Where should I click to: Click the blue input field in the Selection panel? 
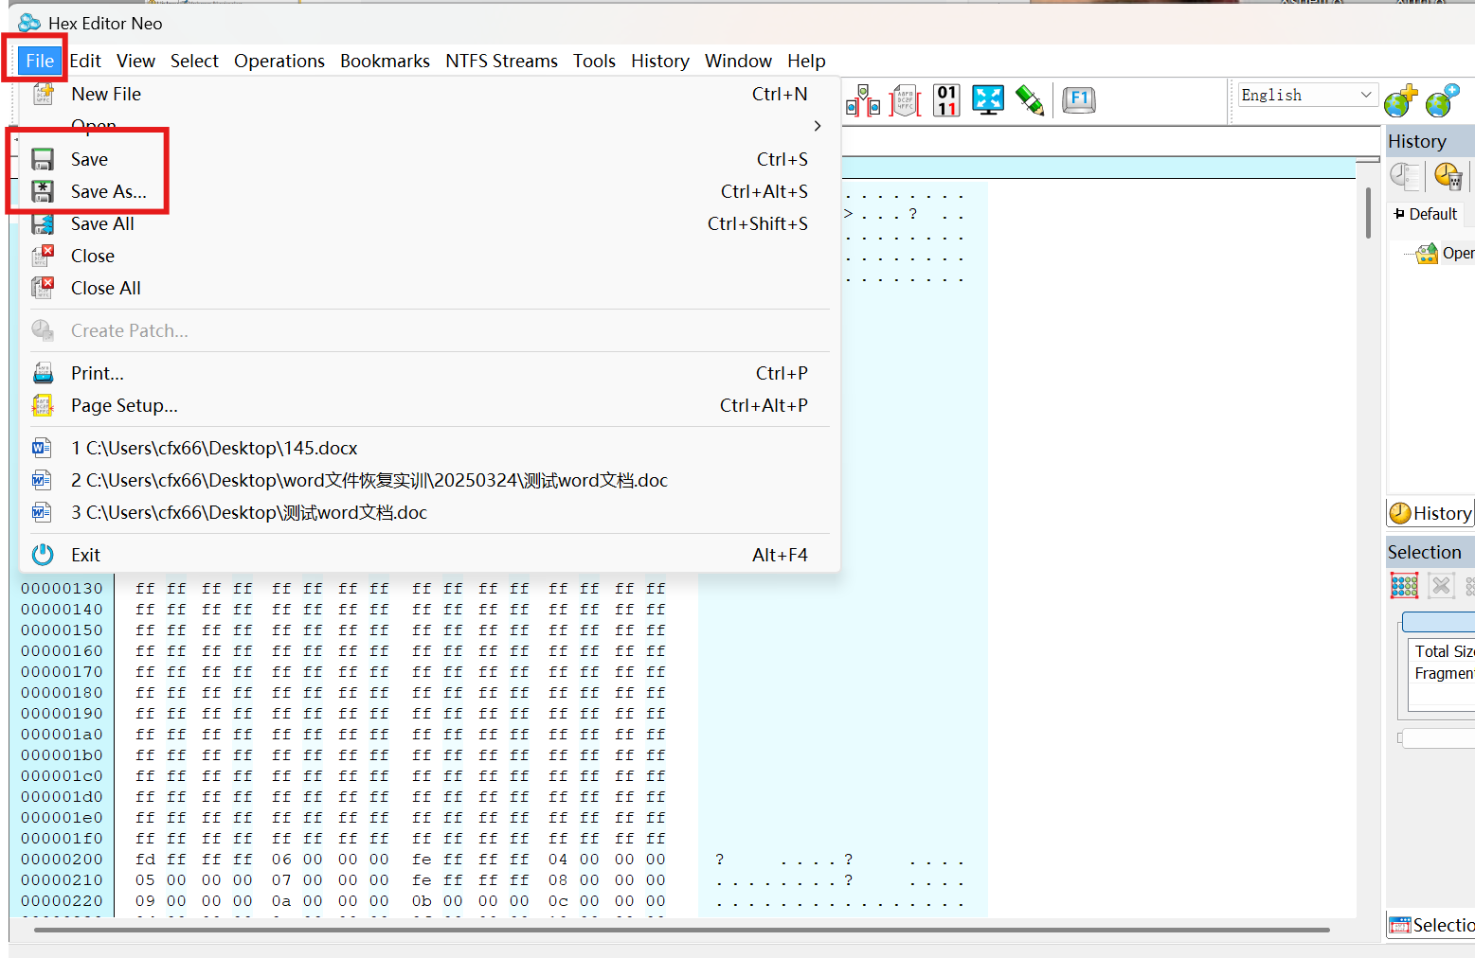point(1438,622)
